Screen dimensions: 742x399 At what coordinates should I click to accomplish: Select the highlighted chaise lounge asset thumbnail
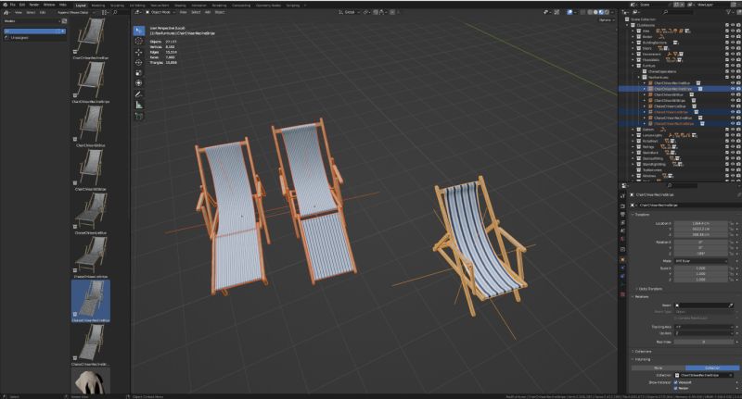click(x=91, y=300)
